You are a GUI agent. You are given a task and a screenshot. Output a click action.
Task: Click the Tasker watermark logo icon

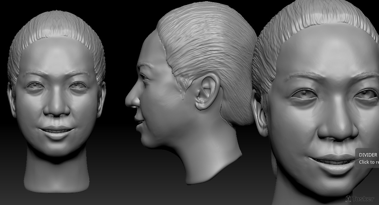pyautogui.click(x=348, y=198)
